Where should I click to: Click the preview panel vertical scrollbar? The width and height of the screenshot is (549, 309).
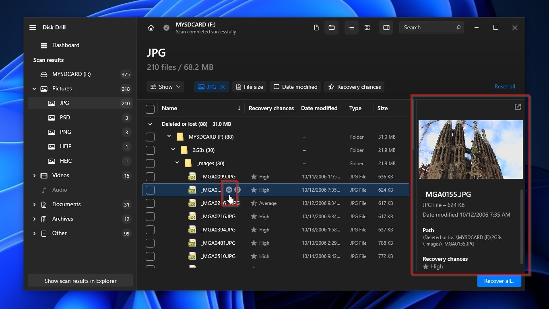click(x=522, y=226)
